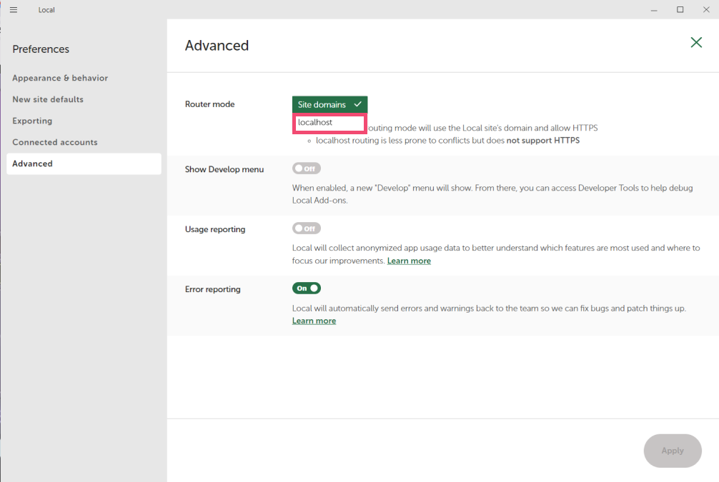The image size is (719, 482).
Task: Select Advanced in the preferences sidebar
Action: tap(33, 164)
